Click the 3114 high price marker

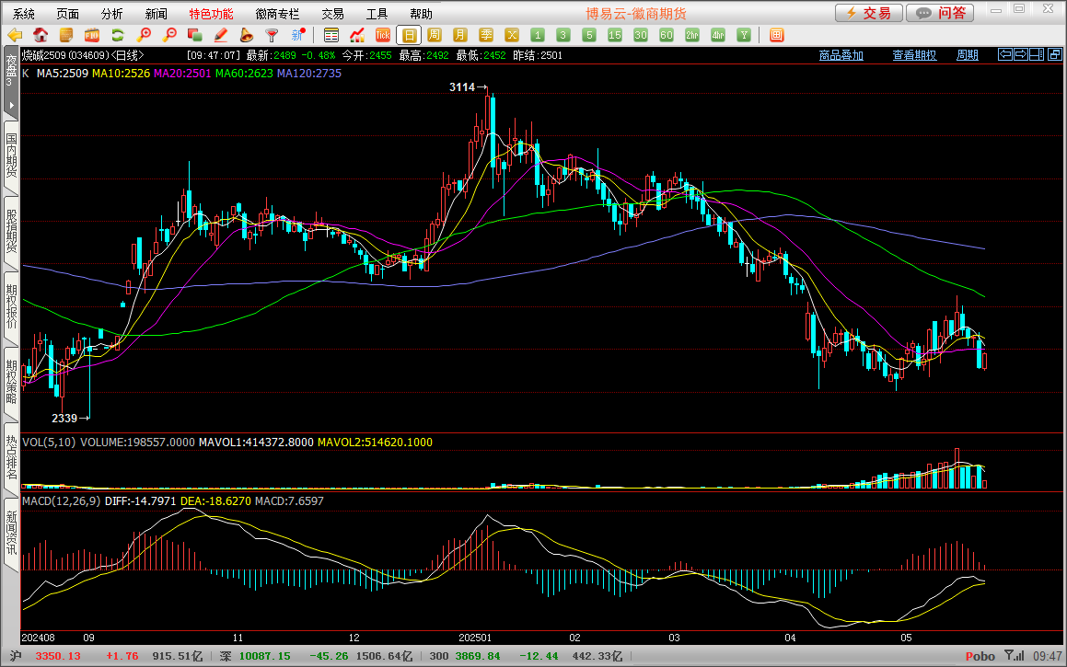point(462,87)
